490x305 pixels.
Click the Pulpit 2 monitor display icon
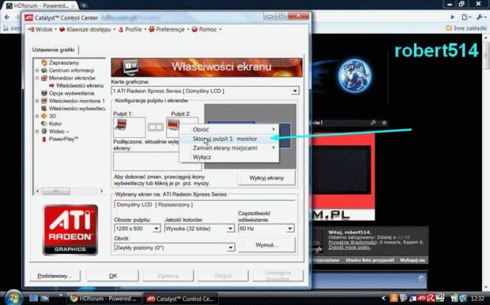(x=173, y=125)
